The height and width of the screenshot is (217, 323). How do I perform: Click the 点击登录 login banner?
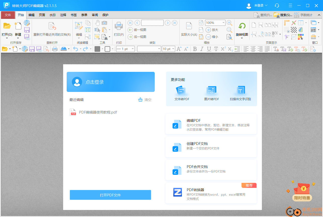point(111,82)
